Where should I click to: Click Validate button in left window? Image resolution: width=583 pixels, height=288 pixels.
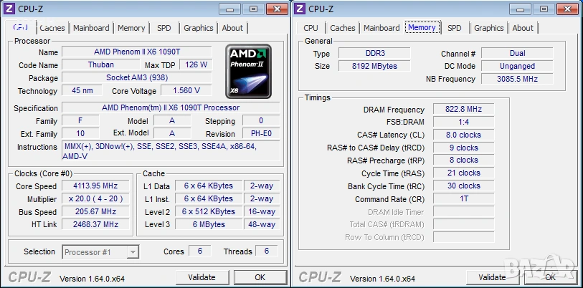pyautogui.click(x=202, y=277)
